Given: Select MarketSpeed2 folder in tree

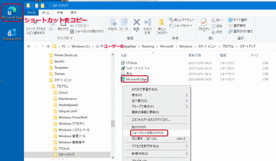Looking at the screenshot, I should point(66,105).
